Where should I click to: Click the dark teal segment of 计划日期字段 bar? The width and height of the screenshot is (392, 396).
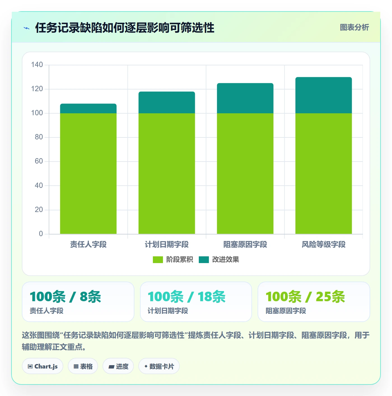pos(167,102)
